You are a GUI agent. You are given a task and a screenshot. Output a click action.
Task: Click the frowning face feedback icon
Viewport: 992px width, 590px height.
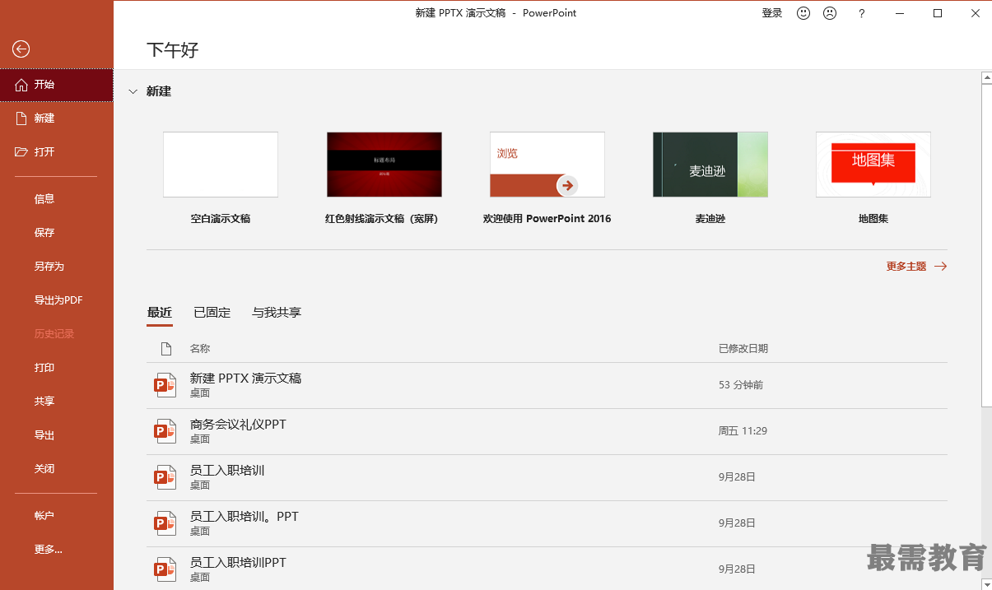point(830,13)
